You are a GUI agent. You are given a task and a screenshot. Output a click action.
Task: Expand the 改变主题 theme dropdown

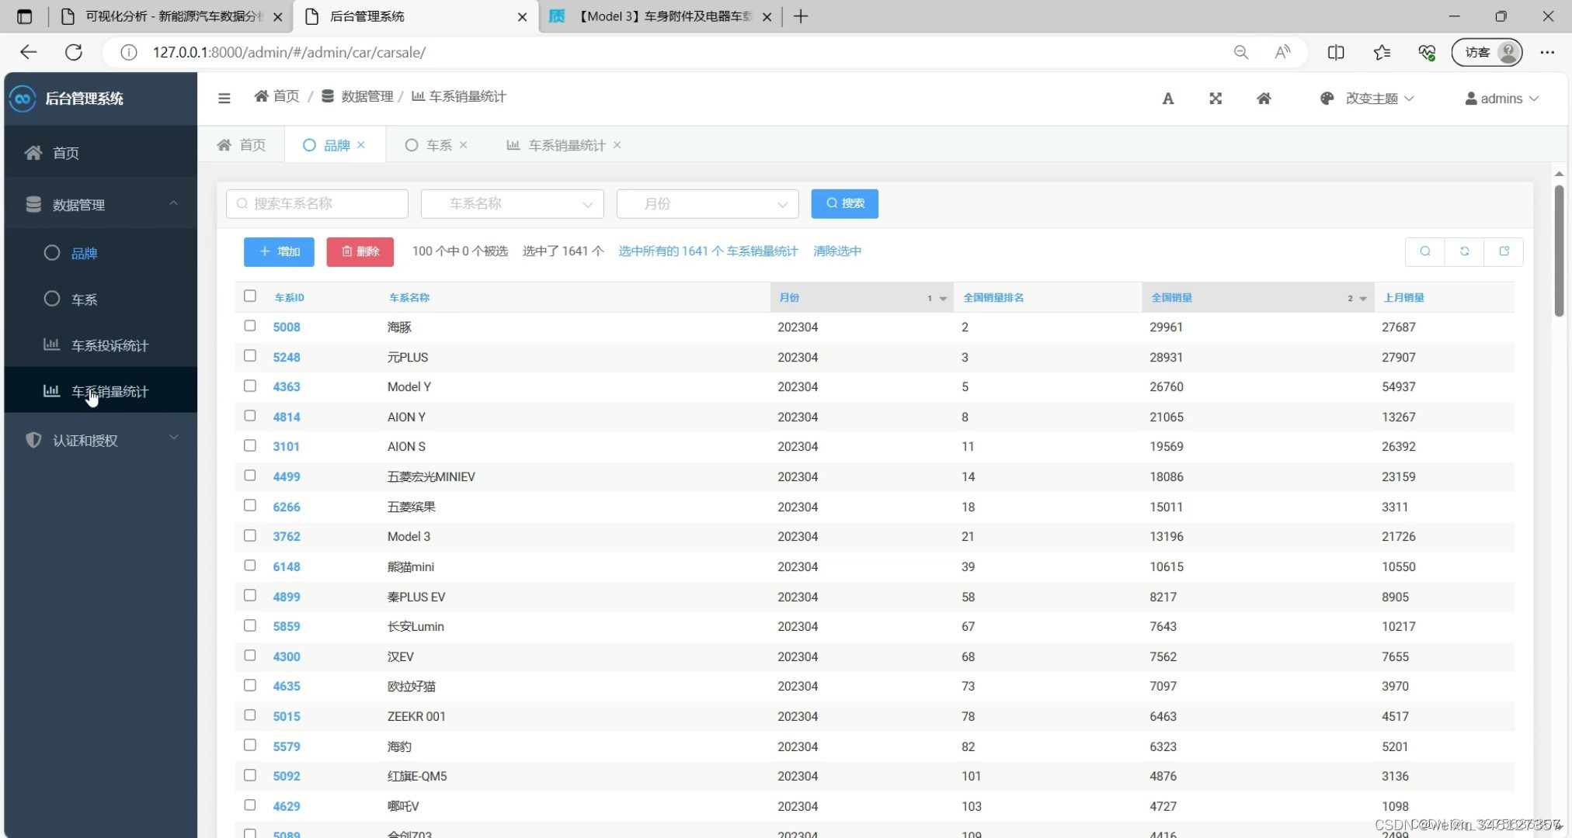1370,99
